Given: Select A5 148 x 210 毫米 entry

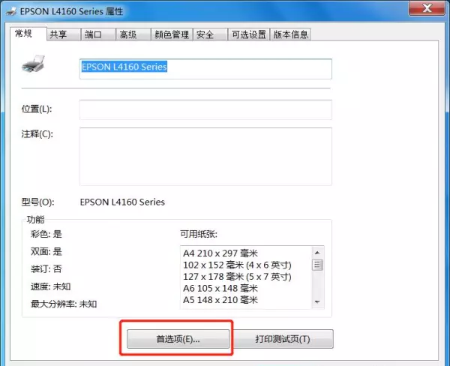Looking at the screenshot, I should pyautogui.click(x=220, y=300).
